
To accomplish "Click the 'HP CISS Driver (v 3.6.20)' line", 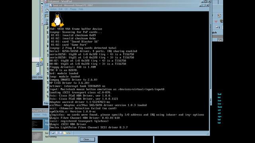I will click(69, 83).
